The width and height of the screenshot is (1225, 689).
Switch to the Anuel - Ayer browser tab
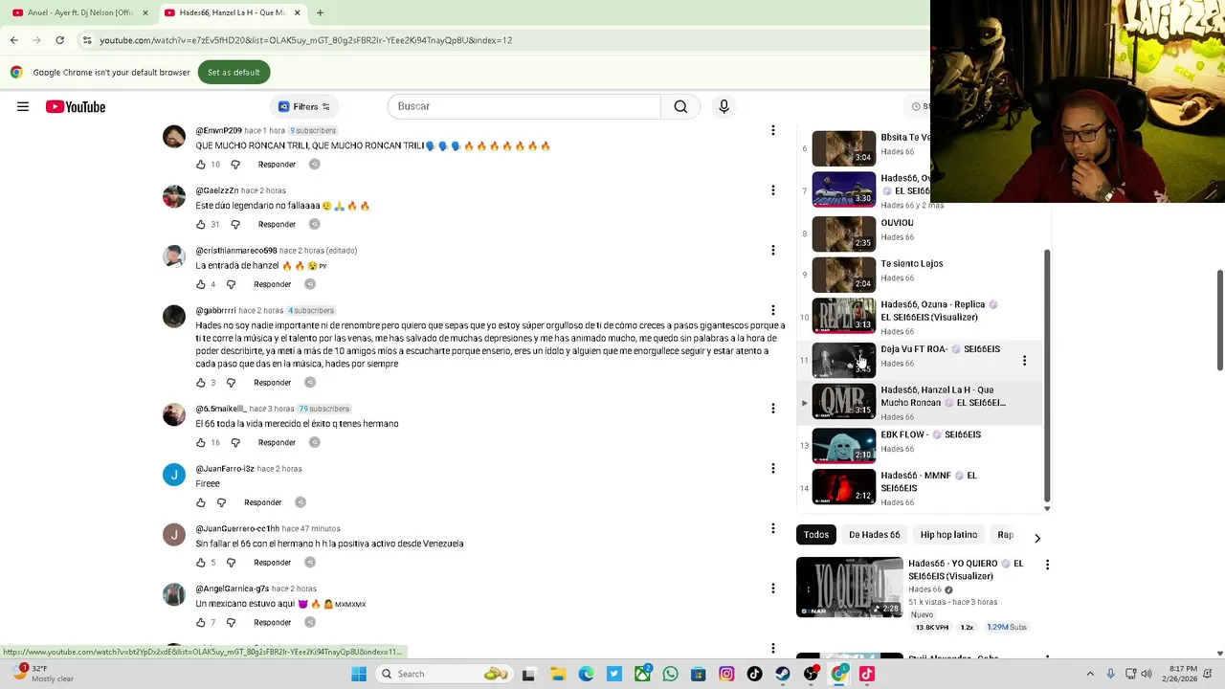click(x=80, y=12)
